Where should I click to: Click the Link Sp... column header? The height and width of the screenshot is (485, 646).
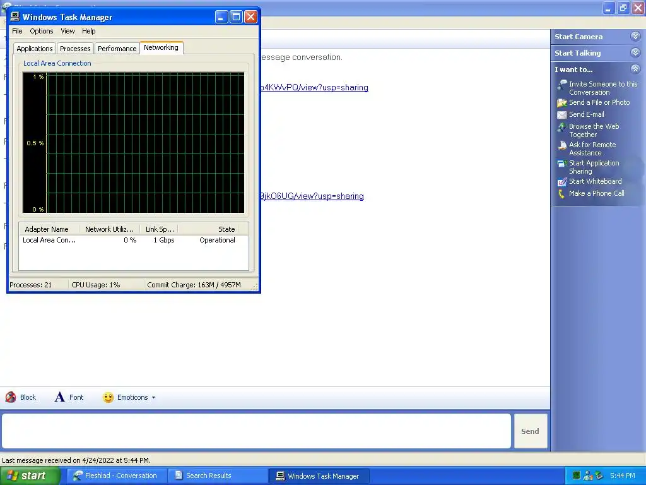[159, 229]
